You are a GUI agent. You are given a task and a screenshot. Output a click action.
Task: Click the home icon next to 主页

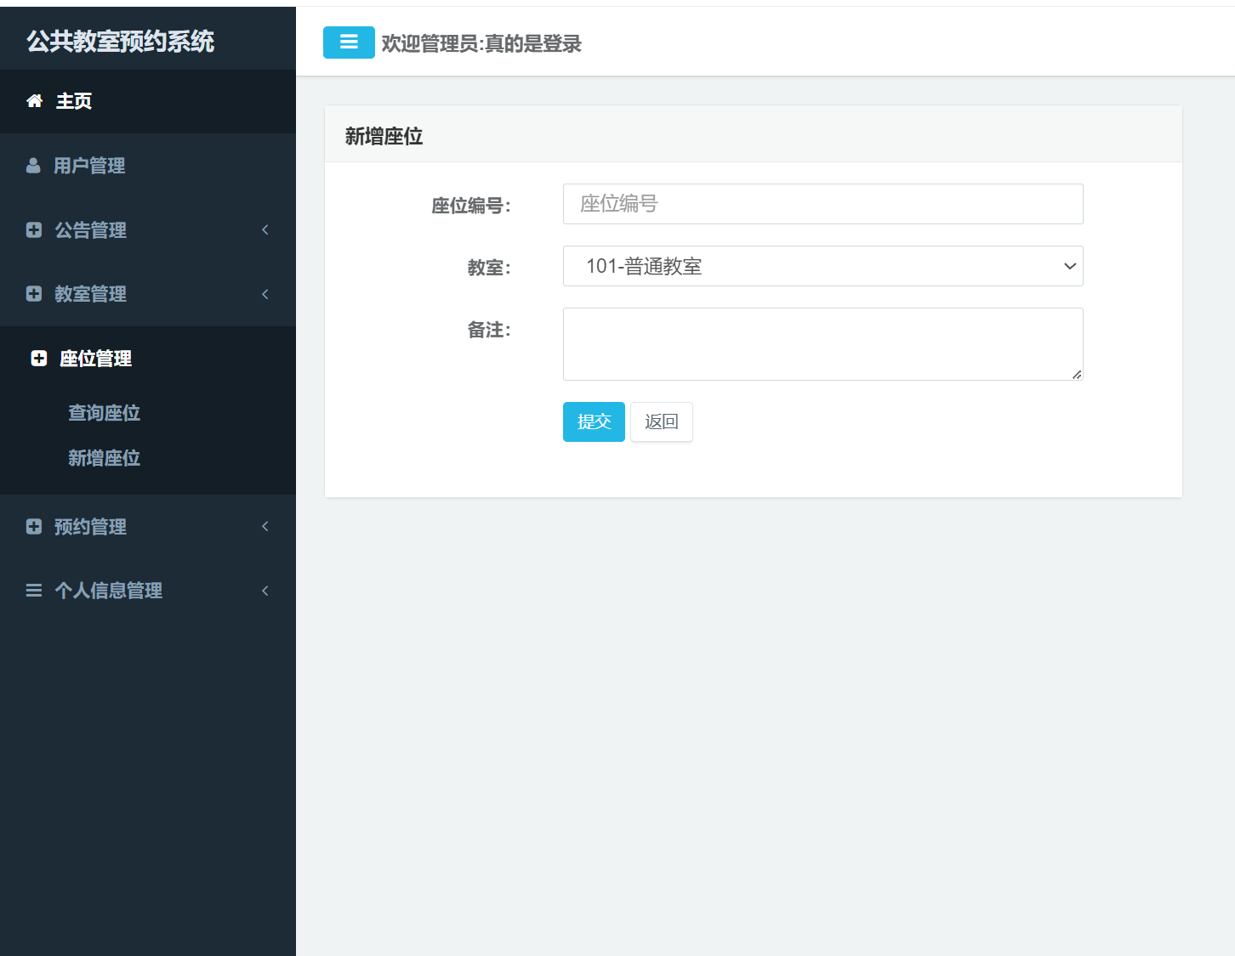[x=34, y=101]
